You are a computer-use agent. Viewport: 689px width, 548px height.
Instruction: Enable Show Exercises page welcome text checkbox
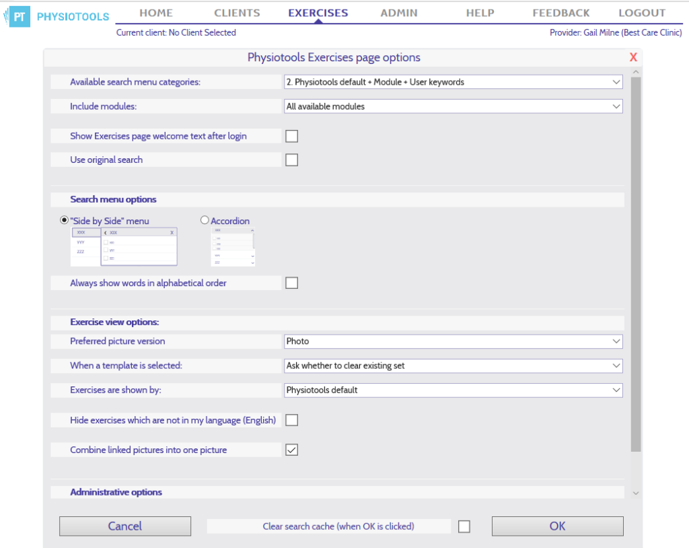coord(292,137)
